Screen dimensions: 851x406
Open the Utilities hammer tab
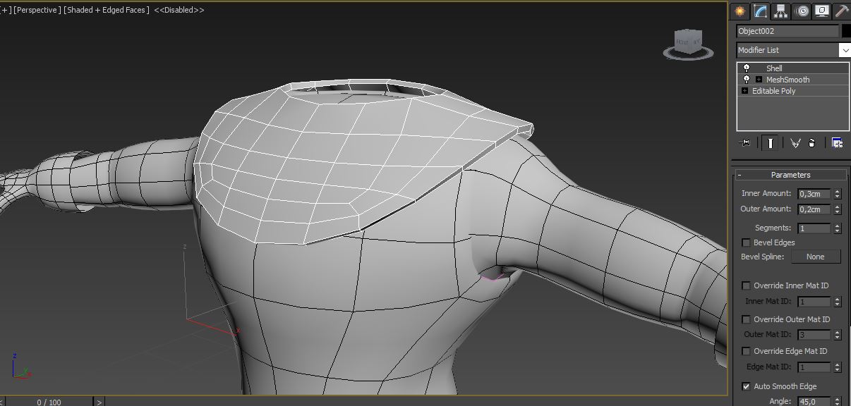pos(842,11)
